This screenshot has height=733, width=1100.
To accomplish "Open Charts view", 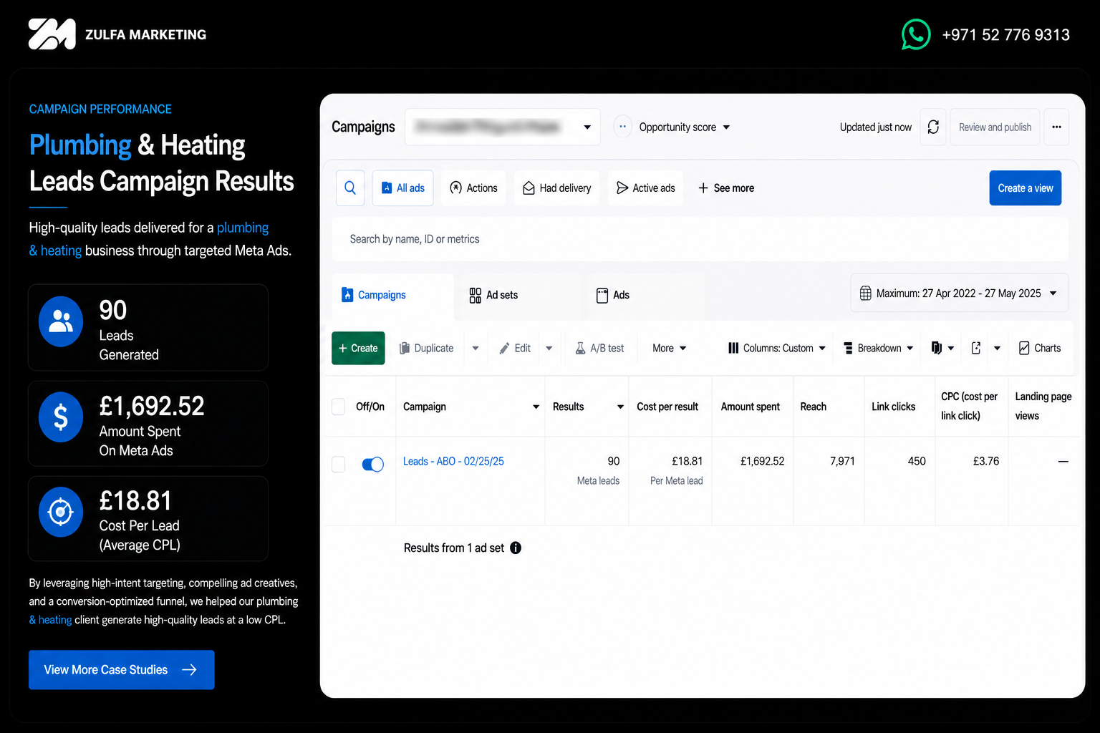I will click(1040, 348).
